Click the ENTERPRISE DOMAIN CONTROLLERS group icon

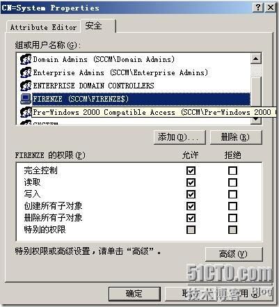pos(26,86)
